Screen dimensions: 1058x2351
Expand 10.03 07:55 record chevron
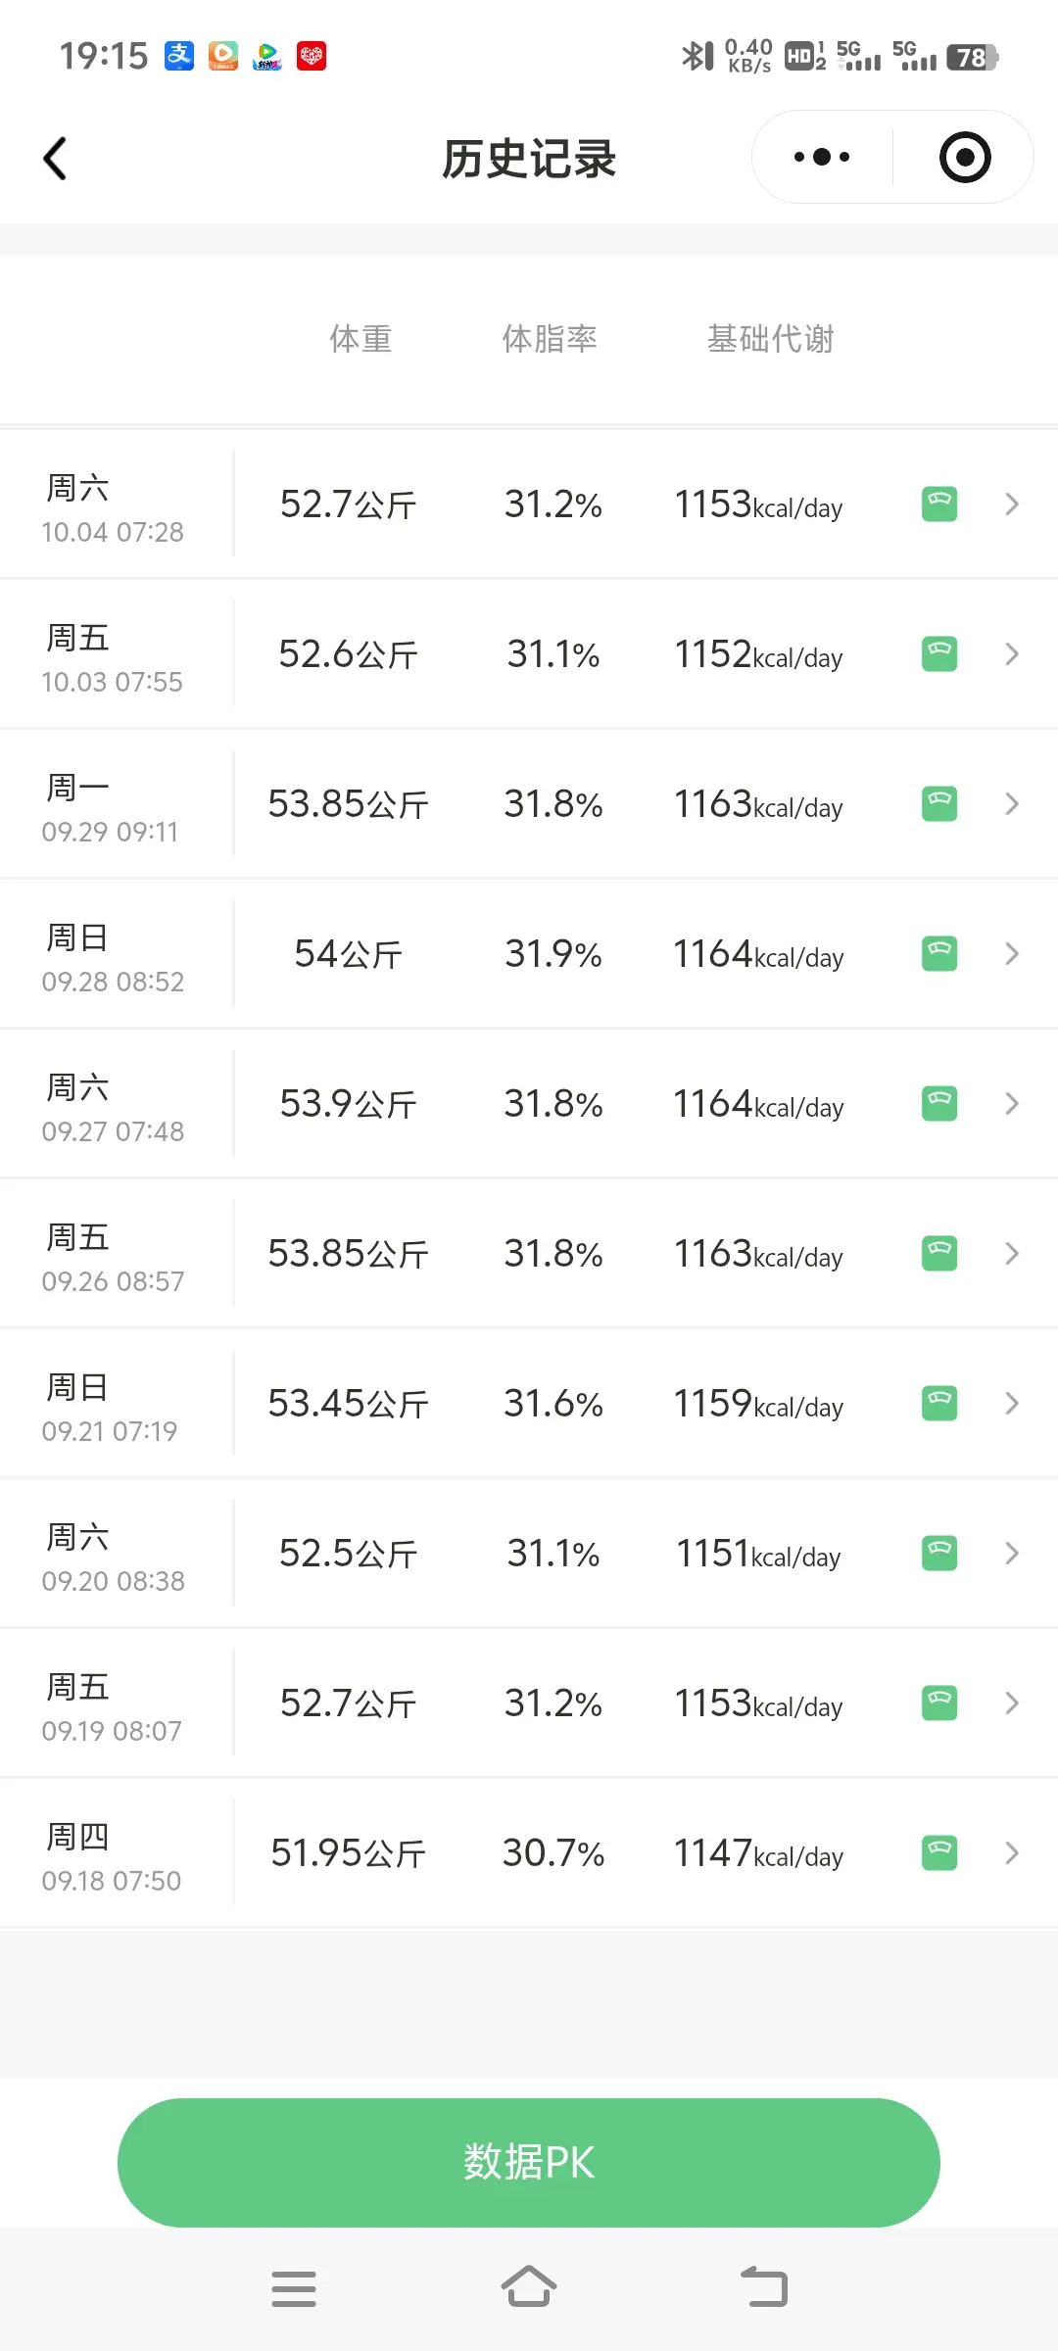1012,653
